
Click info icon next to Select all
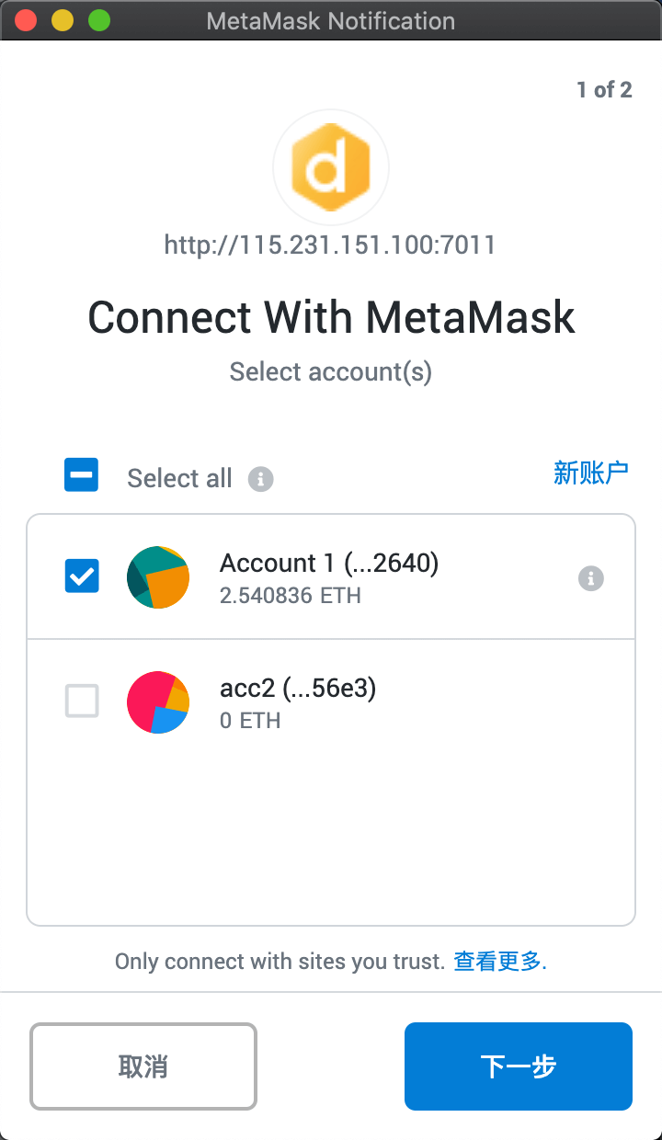click(261, 479)
